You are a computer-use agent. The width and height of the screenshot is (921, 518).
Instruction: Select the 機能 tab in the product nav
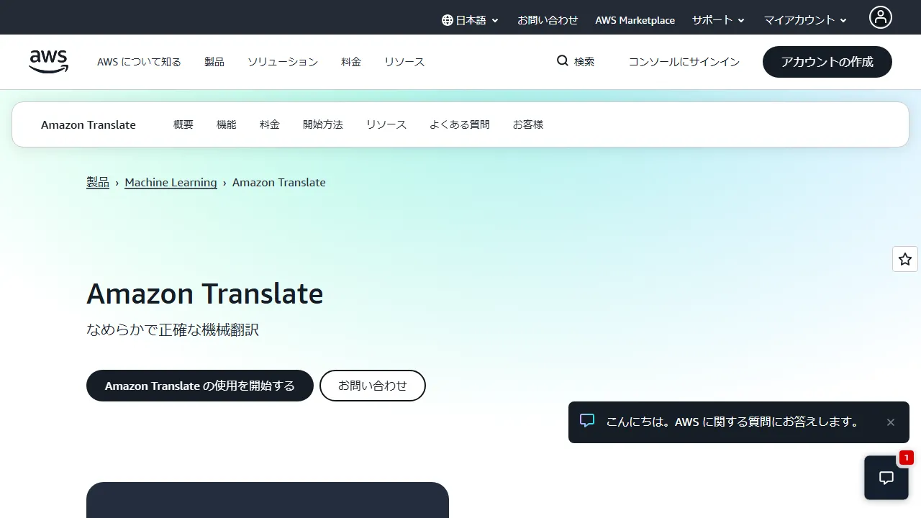[x=226, y=124]
